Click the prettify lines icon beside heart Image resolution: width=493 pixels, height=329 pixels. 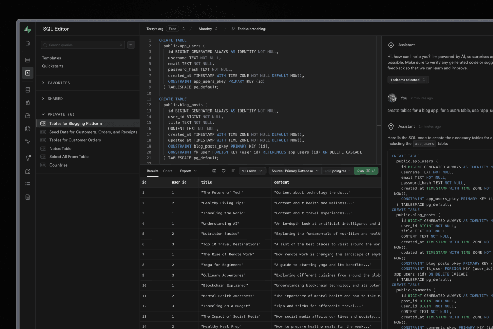[233, 171]
